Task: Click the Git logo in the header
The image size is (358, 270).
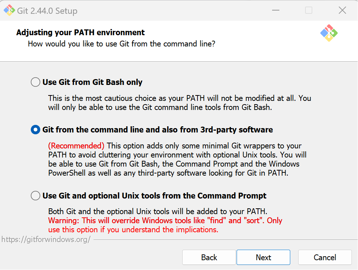Action: (329, 33)
